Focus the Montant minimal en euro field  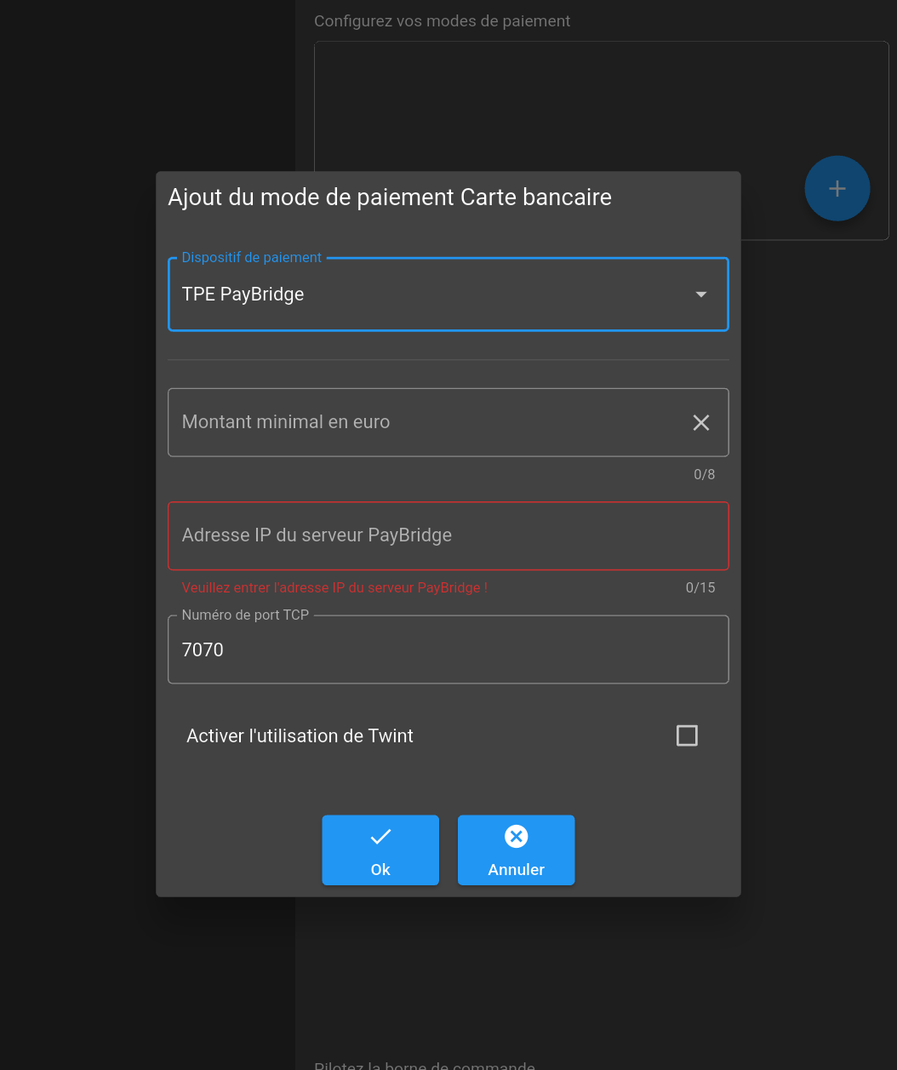tap(426, 422)
